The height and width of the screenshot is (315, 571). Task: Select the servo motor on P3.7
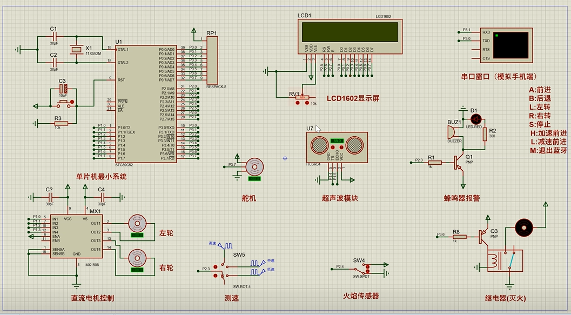click(x=254, y=166)
